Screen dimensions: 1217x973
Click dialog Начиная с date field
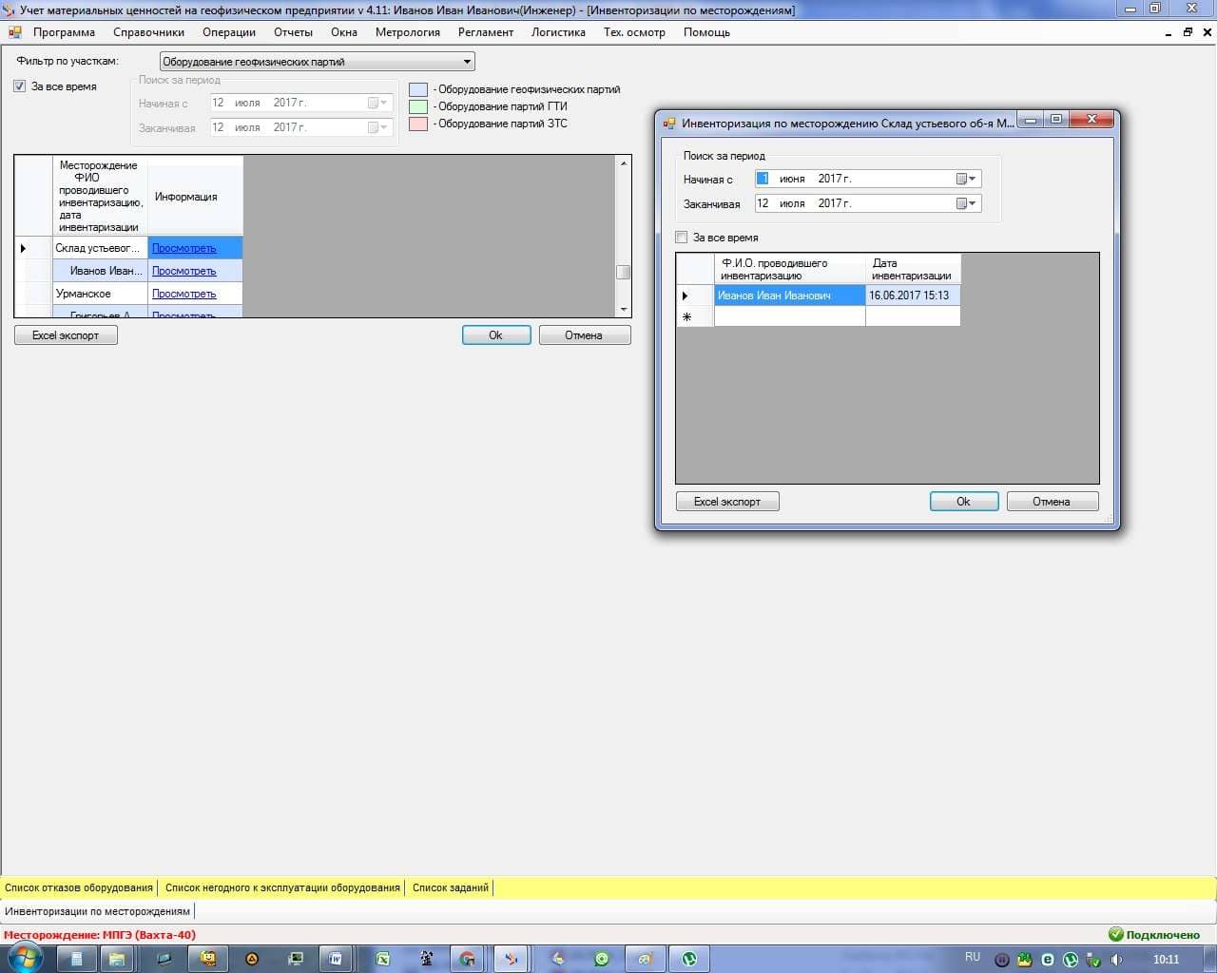pyautogui.click(x=868, y=179)
